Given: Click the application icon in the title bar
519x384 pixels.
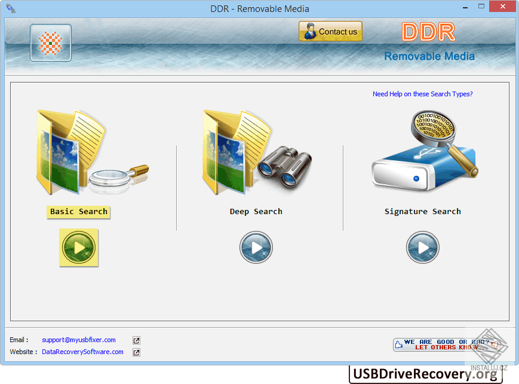Looking at the screenshot, I should coord(10,8).
